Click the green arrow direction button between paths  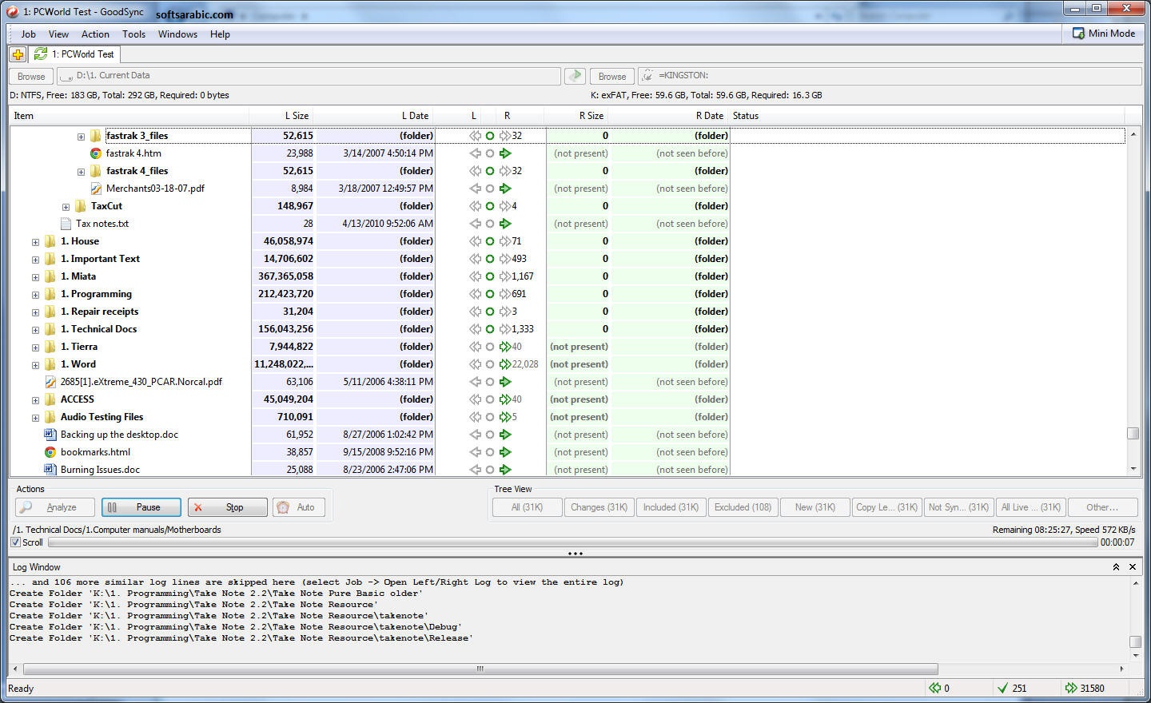[575, 76]
